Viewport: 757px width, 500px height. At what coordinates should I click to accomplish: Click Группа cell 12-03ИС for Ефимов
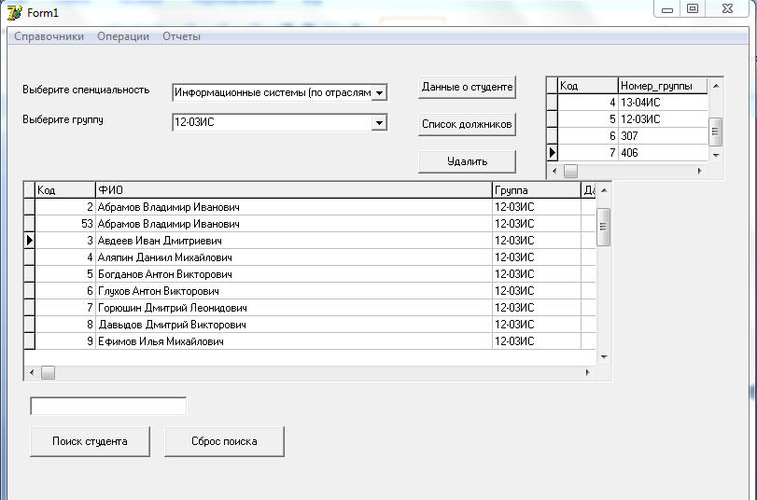(x=537, y=341)
